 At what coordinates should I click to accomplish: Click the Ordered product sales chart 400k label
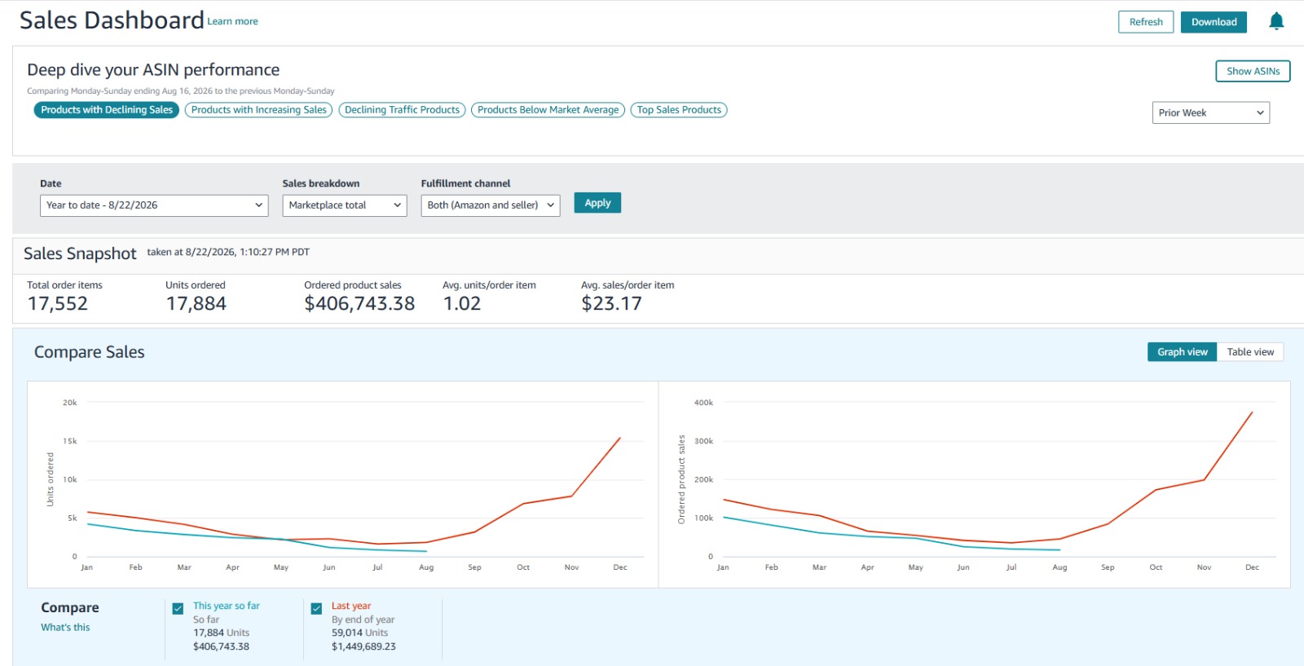tap(703, 403)
